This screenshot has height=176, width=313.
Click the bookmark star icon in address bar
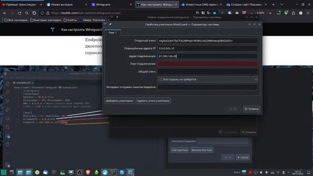pos(215,13)
